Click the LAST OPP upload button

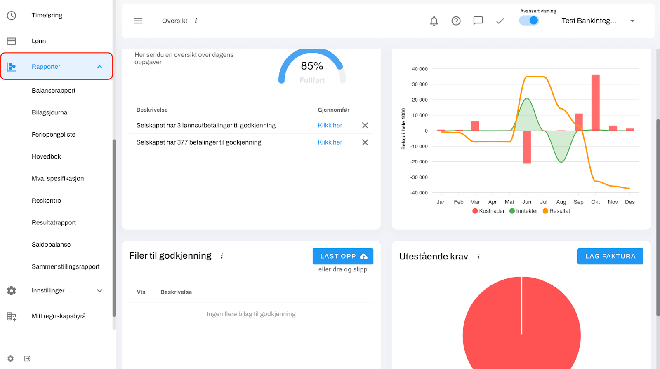click(x=343, y=256)
